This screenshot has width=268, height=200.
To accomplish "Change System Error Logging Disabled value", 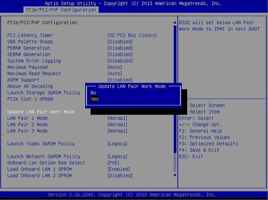I will tap(120, 61).
